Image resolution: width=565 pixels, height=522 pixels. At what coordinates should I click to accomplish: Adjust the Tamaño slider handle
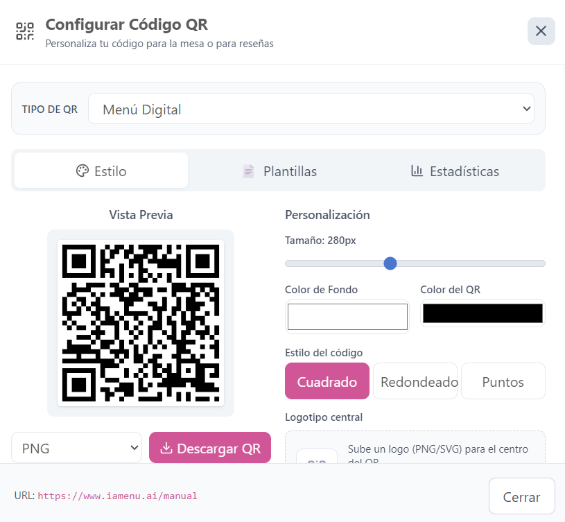pos(390,263)
